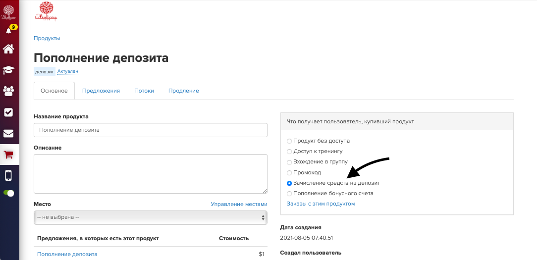Click Mulberry logo in sidebar top
537x260 pixels.
(8, 12)
